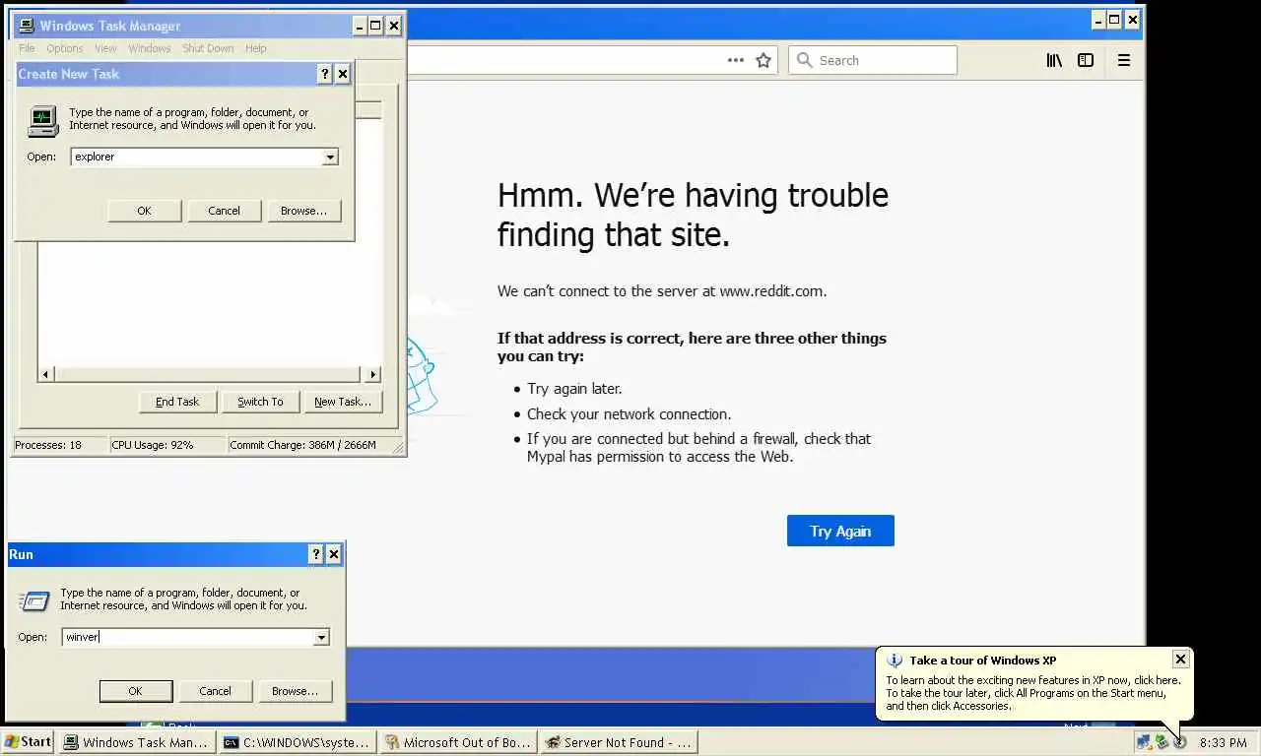Open the Task Manager Windows menu

tap(150, 48)
